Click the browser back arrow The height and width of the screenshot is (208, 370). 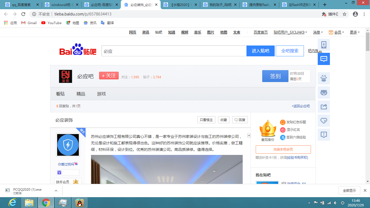[6, 14]
